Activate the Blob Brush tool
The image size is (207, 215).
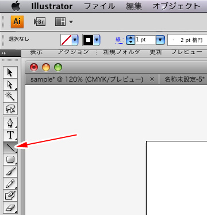(10, 195)
